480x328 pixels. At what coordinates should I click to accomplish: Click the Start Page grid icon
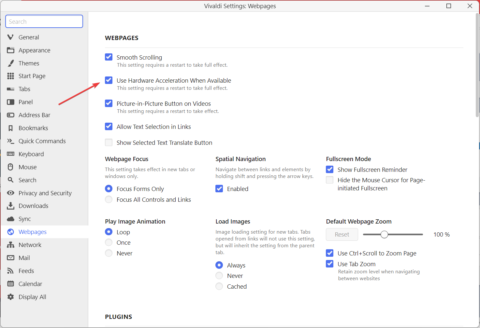point(10,76)
